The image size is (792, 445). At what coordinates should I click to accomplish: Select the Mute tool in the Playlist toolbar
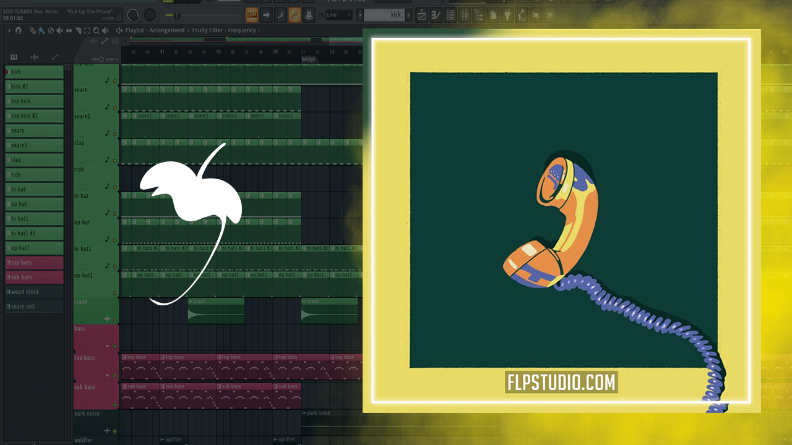tap(59, 30)
